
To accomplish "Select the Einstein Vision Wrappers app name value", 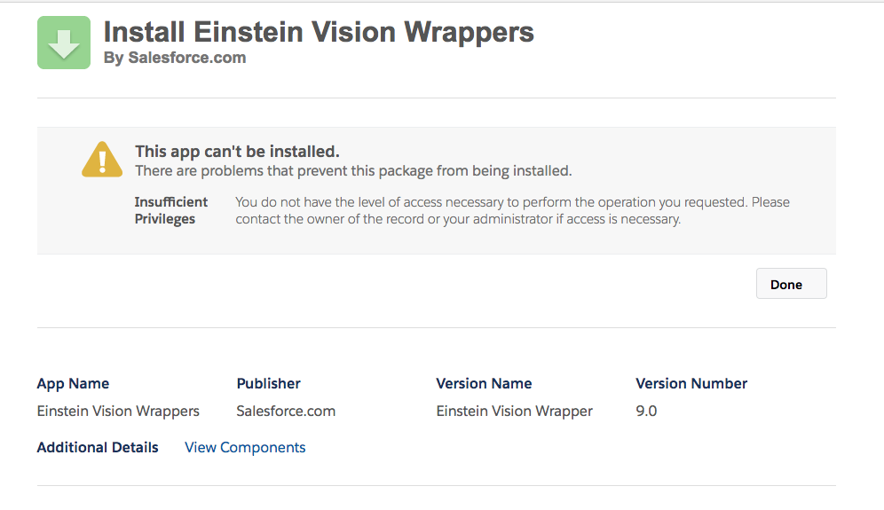I will (x=118, y=412).
